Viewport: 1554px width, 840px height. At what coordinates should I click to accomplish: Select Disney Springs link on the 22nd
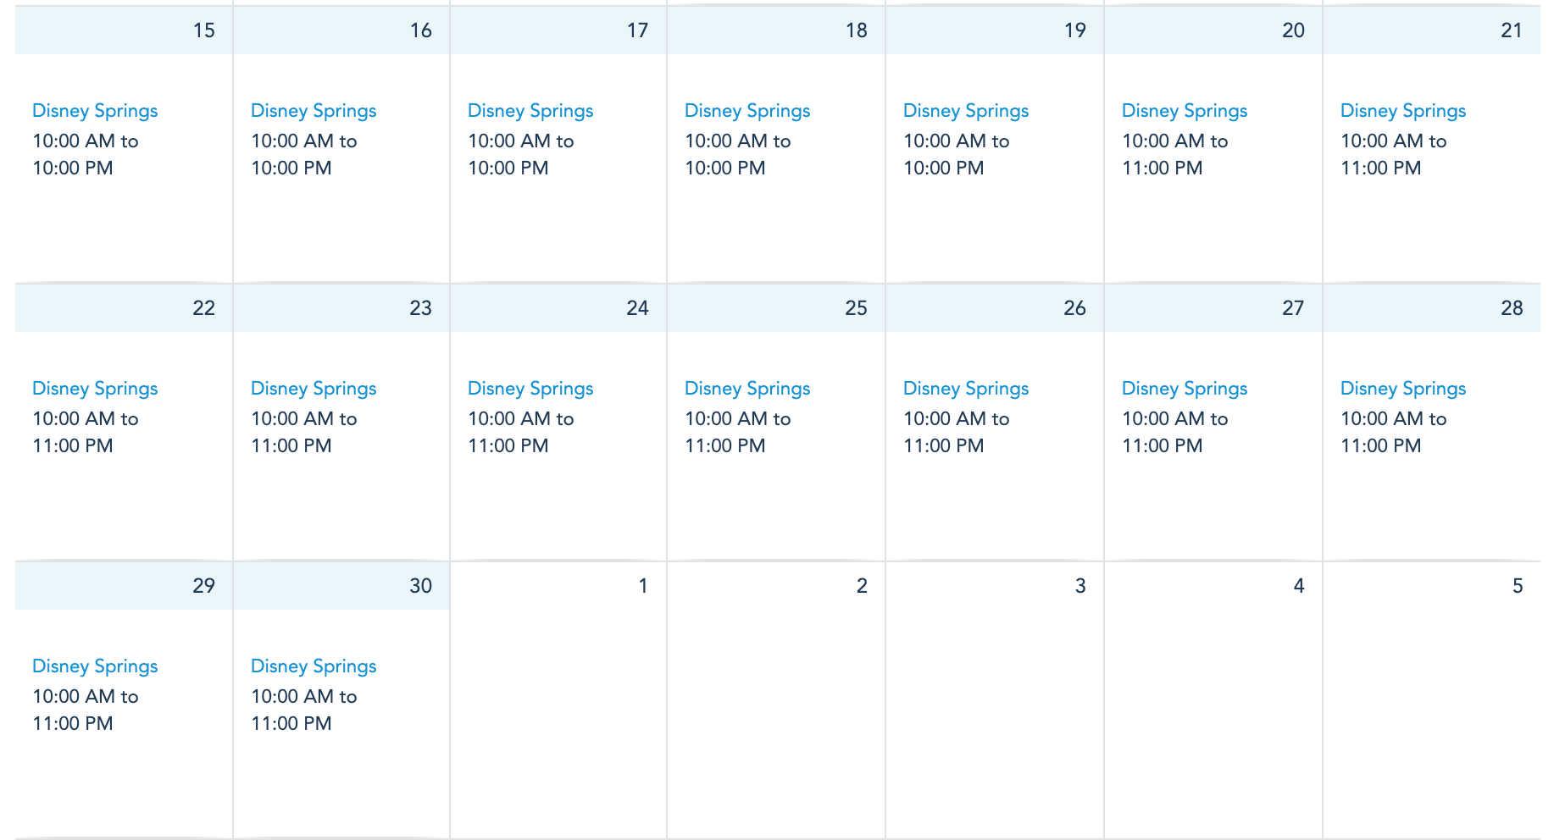click(95, 389)
